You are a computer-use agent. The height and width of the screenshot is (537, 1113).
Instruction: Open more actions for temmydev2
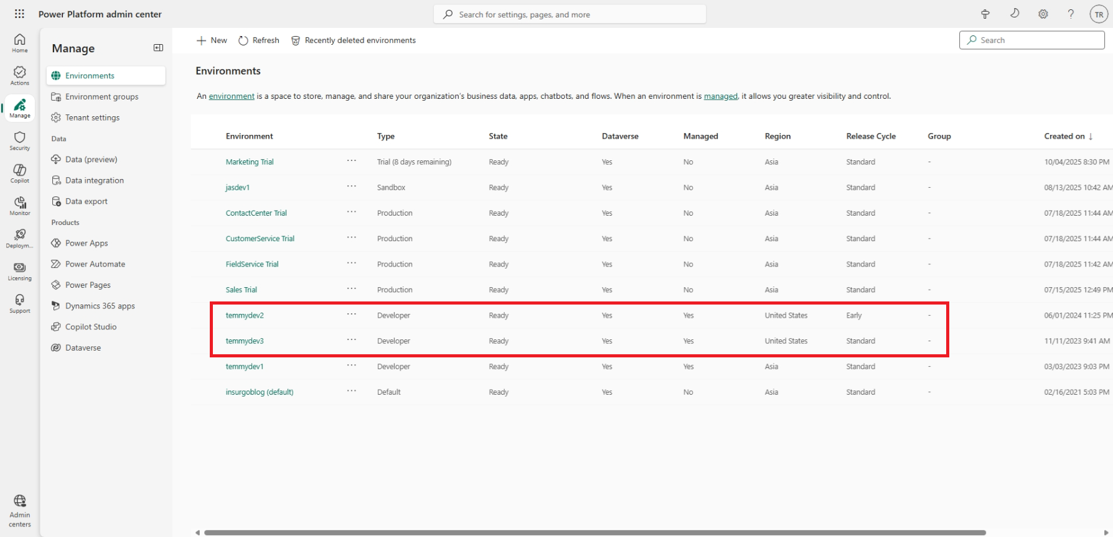tap(352, 314)
